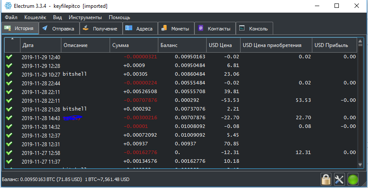368x188 pixels.
Task: Open the Файл menu
Action: click(x=11, y=17)
